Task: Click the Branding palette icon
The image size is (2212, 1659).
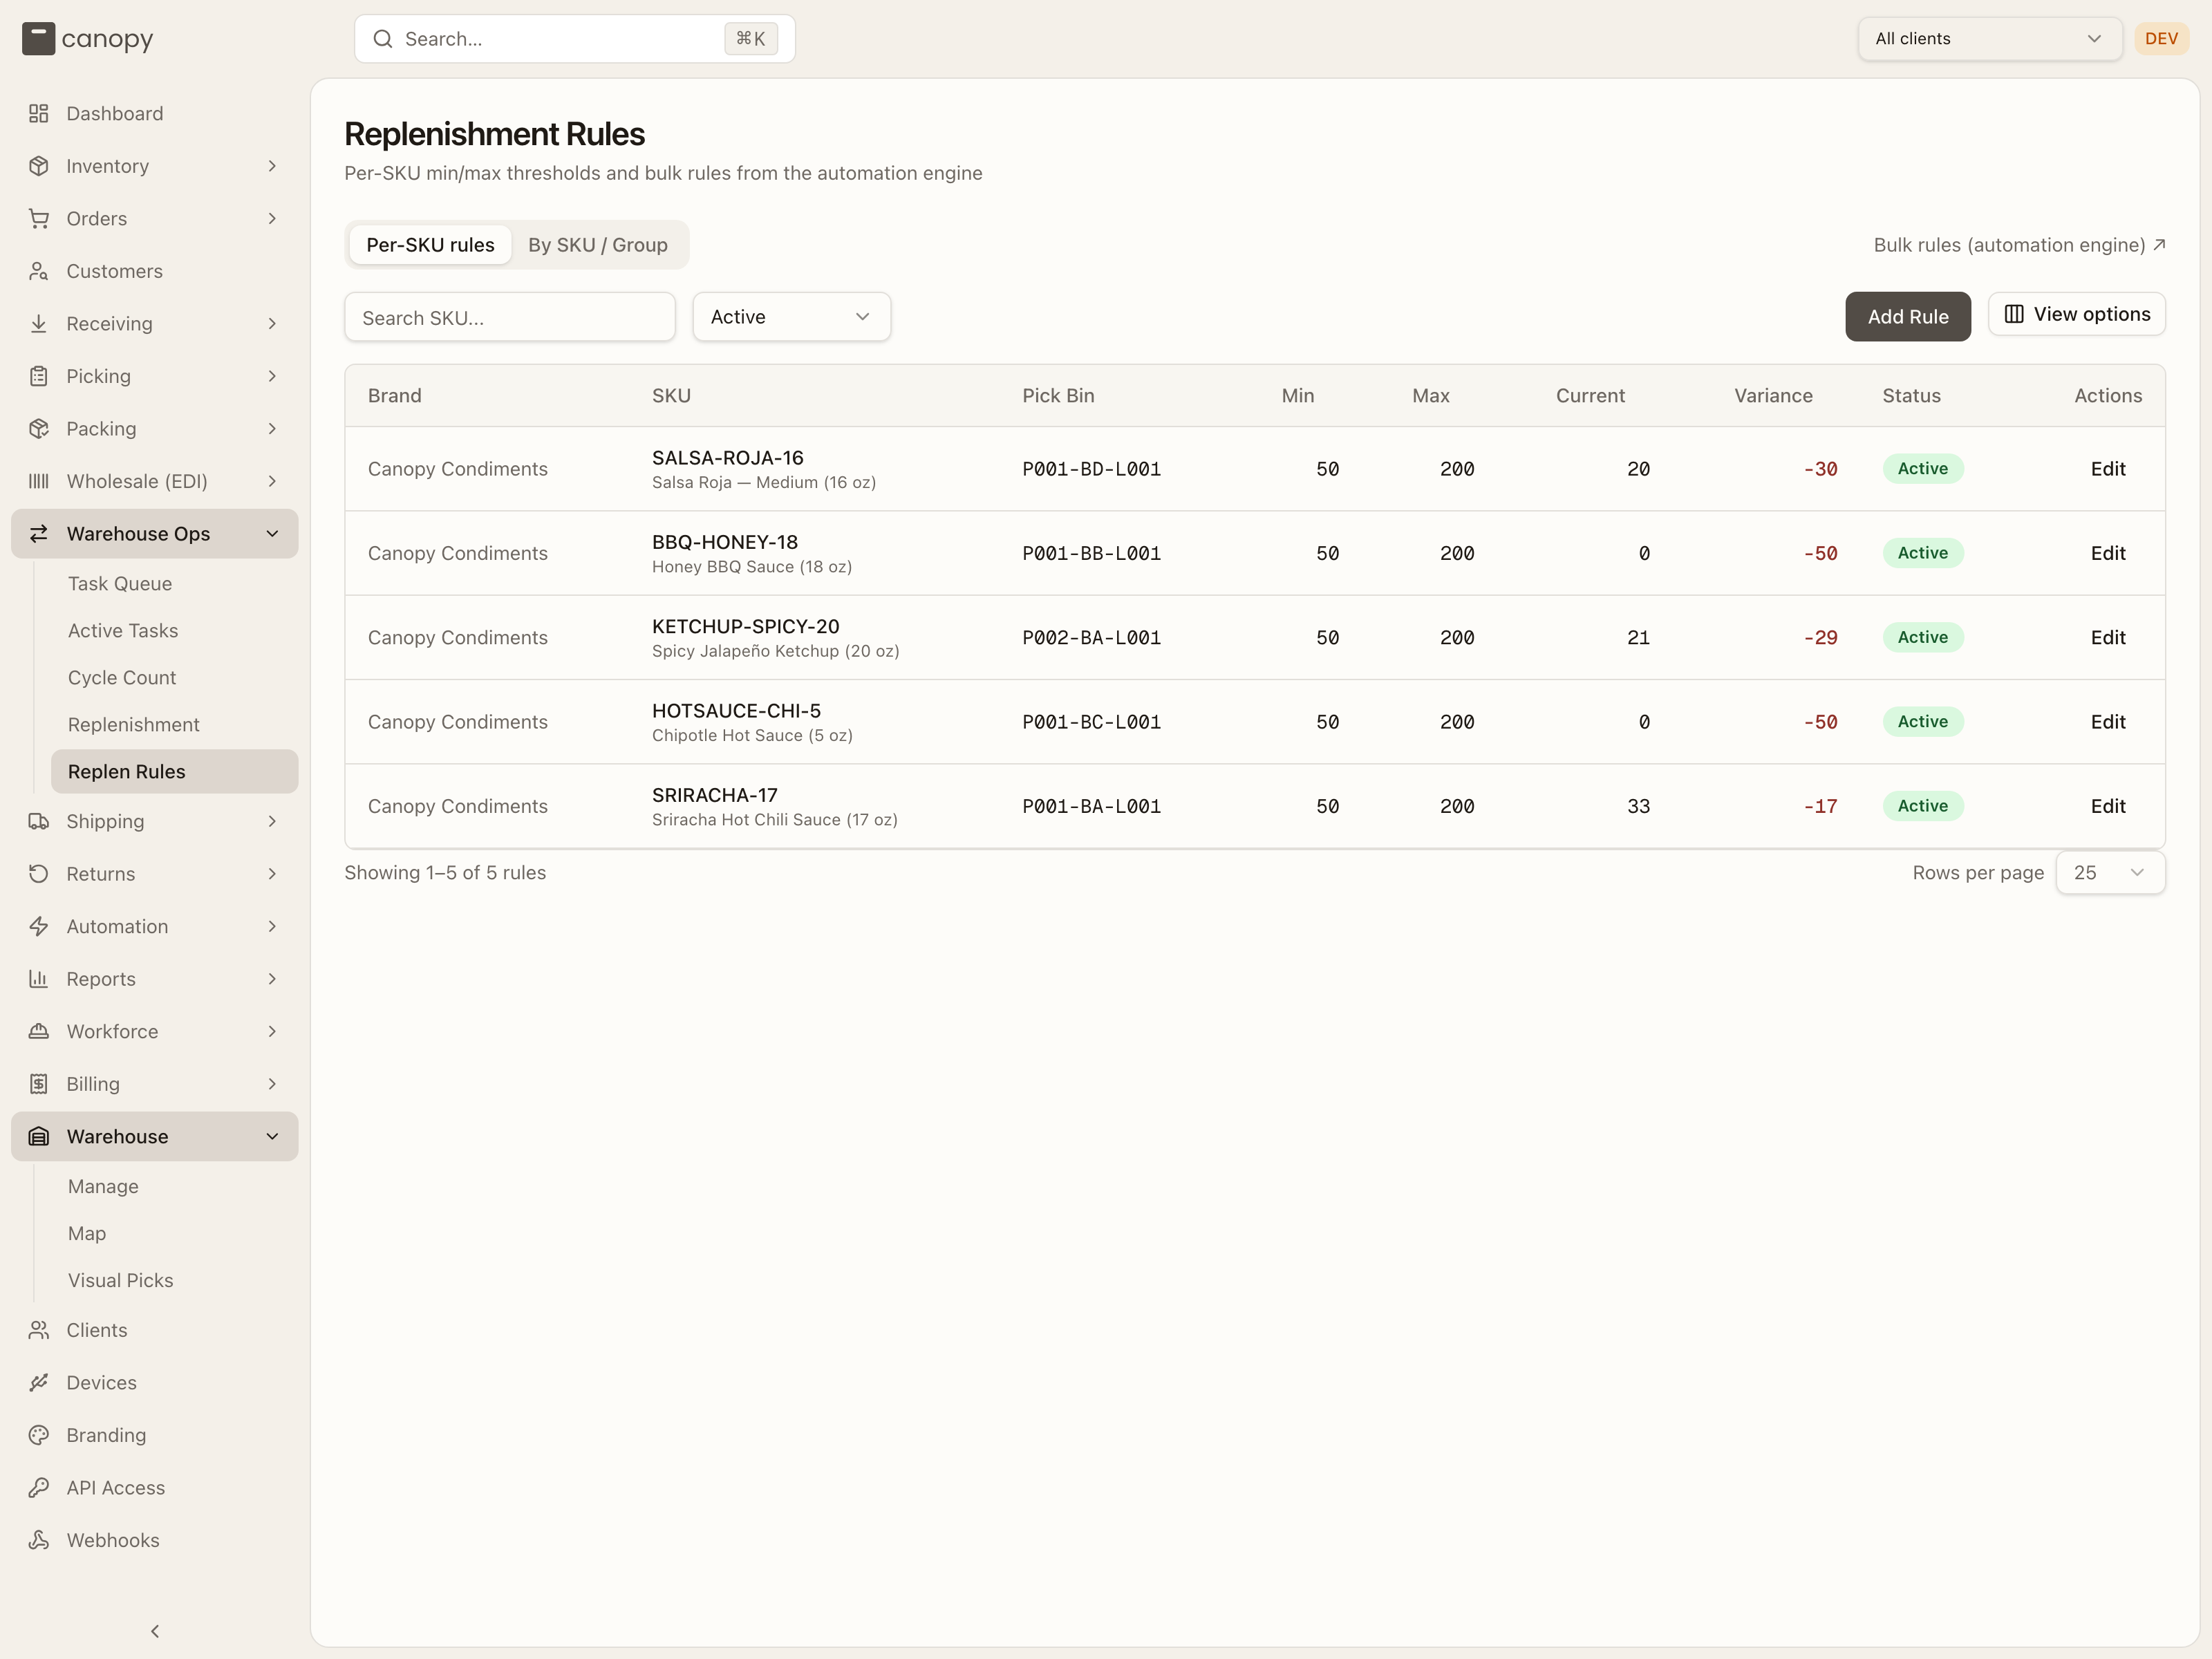Action: coord(38,1435)
